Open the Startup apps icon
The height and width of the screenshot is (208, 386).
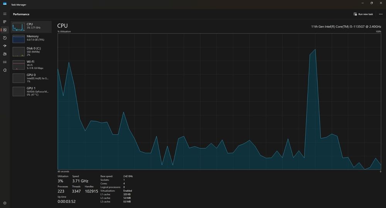[x=5, y=46]
